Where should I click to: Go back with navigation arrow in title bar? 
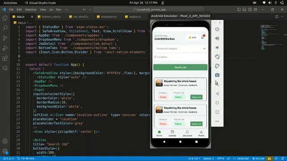84,9
